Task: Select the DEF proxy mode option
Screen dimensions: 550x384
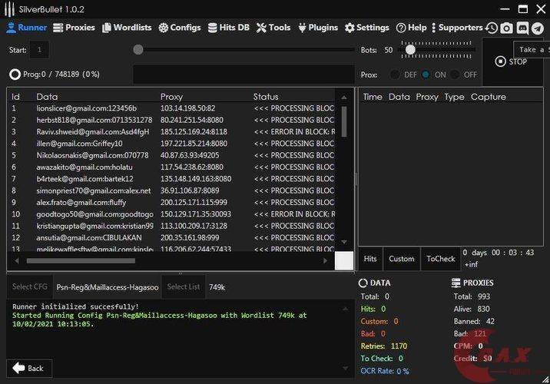Action: click(395, 74)
